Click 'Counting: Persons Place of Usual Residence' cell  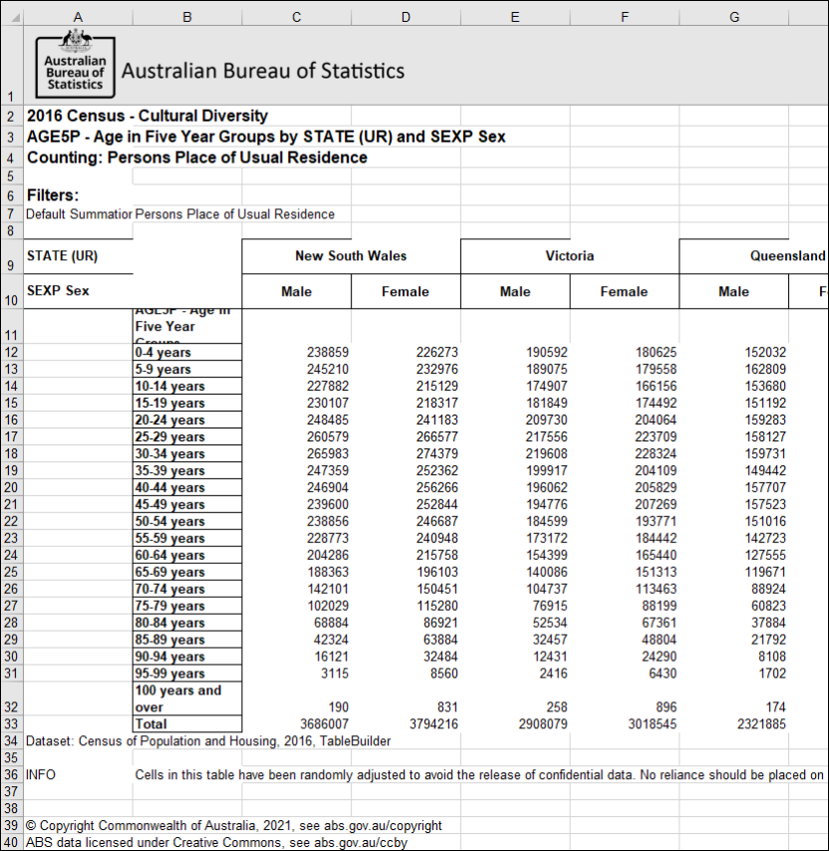(x=197, y=157)
